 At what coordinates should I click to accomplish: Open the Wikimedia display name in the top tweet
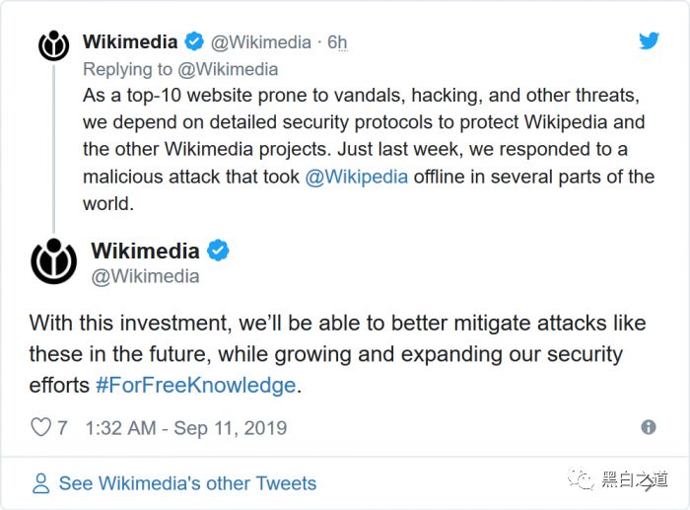130,41
